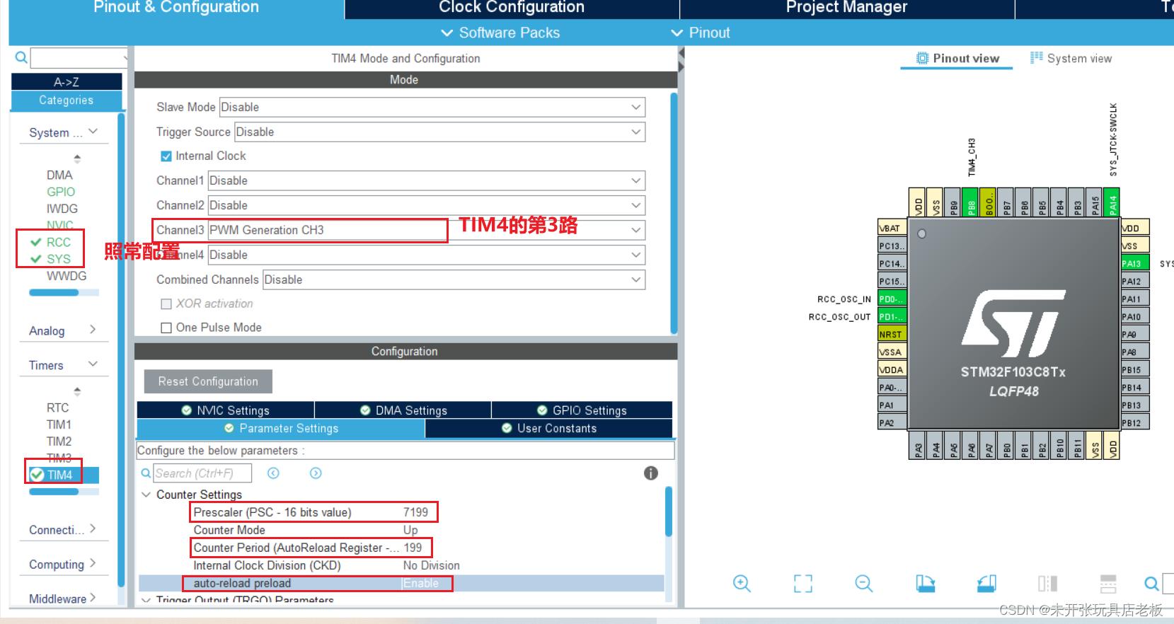Click the PA12 pin on the chip
Viewport: 1174px width, 624px height.
pyautogui.click(x=1135, y=281)
